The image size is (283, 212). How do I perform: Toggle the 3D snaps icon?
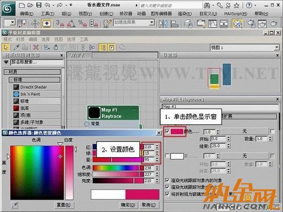(60, 24)
